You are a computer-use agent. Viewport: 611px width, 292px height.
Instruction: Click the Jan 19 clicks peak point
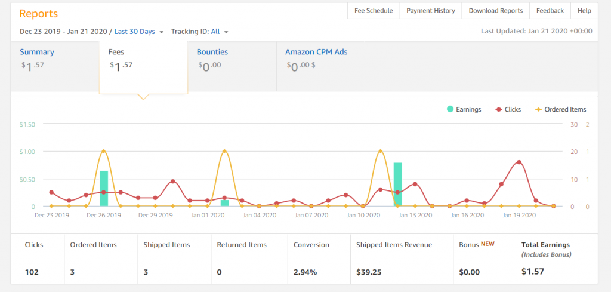click(x=519, y=162)
